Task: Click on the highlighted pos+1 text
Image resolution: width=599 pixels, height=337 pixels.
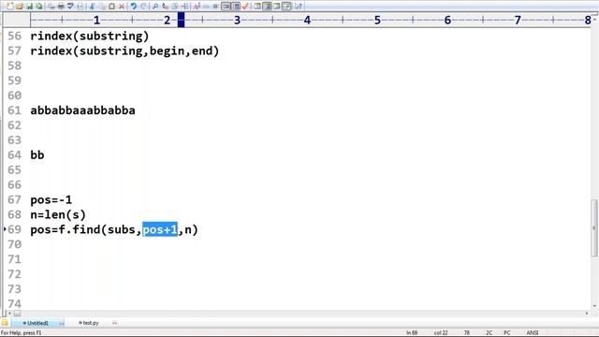Action: click(160, 229)
